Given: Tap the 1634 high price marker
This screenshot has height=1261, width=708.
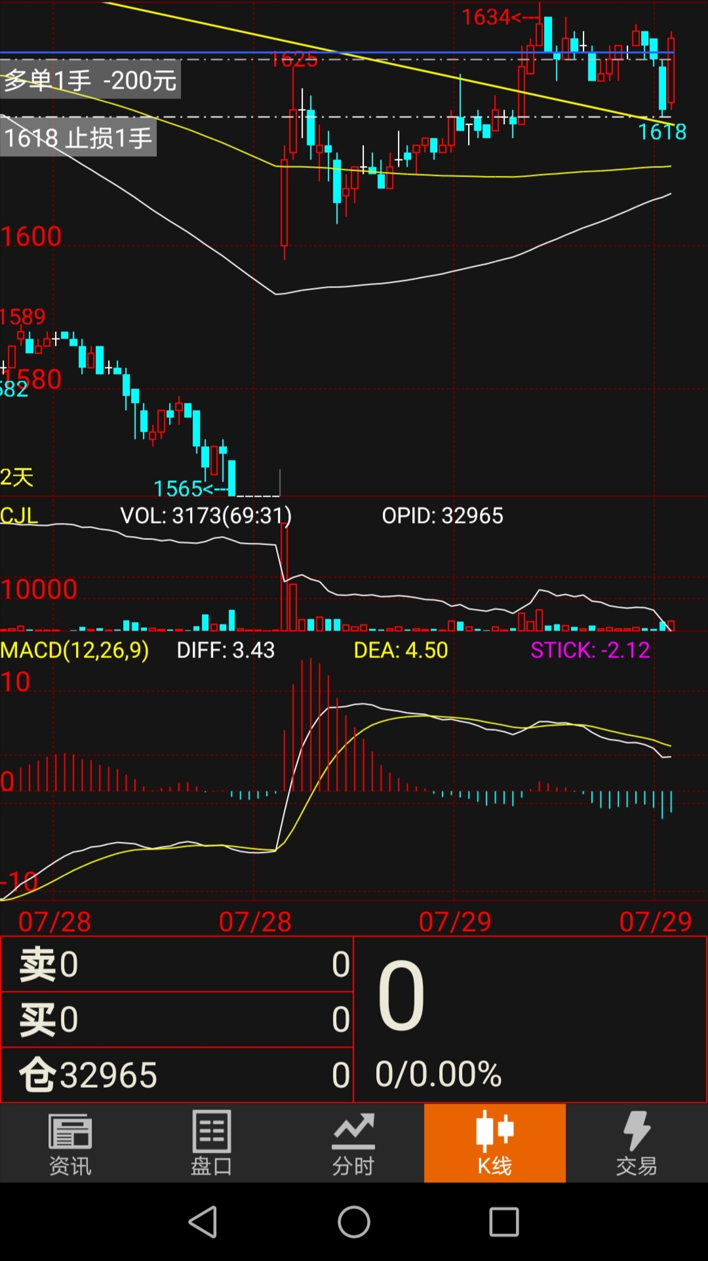Looking at the screenshot, I should pyautogui.click(x=490, y=17).
